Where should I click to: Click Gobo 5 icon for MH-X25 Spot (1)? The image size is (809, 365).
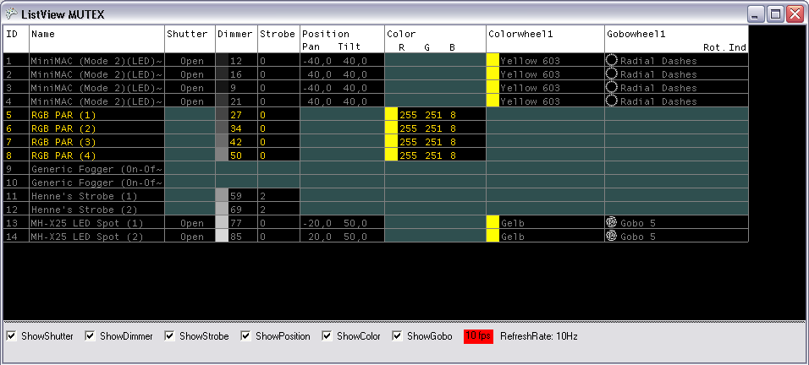click(612, 223)
